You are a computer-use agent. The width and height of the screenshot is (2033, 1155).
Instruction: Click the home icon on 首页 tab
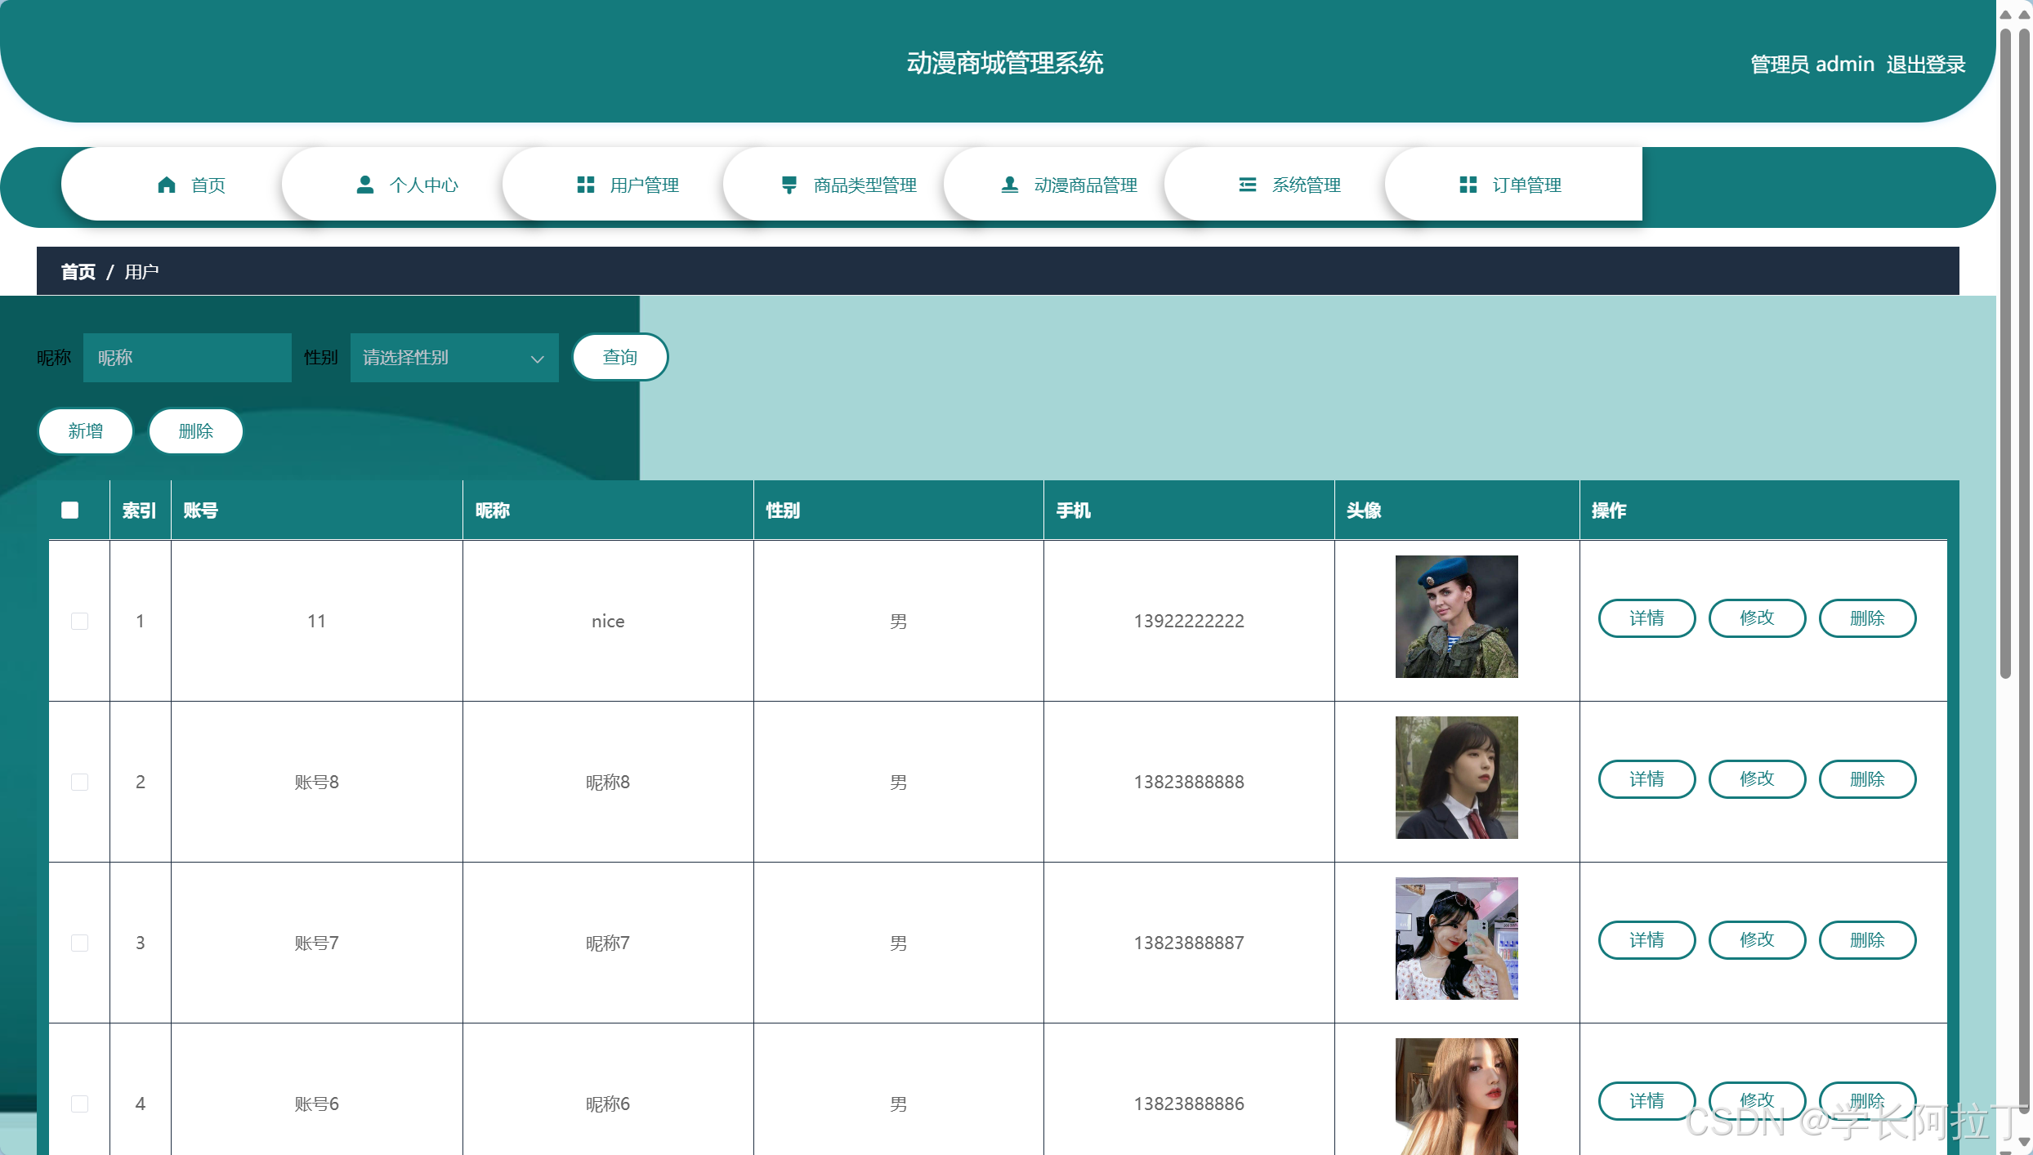167,185
